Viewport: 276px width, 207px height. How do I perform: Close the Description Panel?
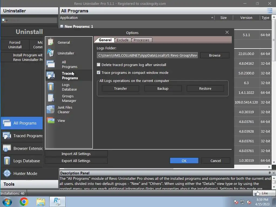(274, 173)
